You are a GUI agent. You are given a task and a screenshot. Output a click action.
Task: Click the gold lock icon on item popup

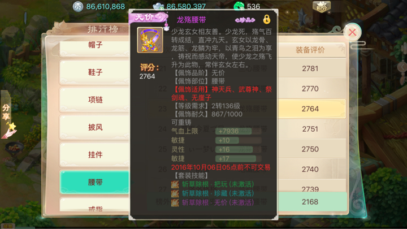[x=267, y=19]
